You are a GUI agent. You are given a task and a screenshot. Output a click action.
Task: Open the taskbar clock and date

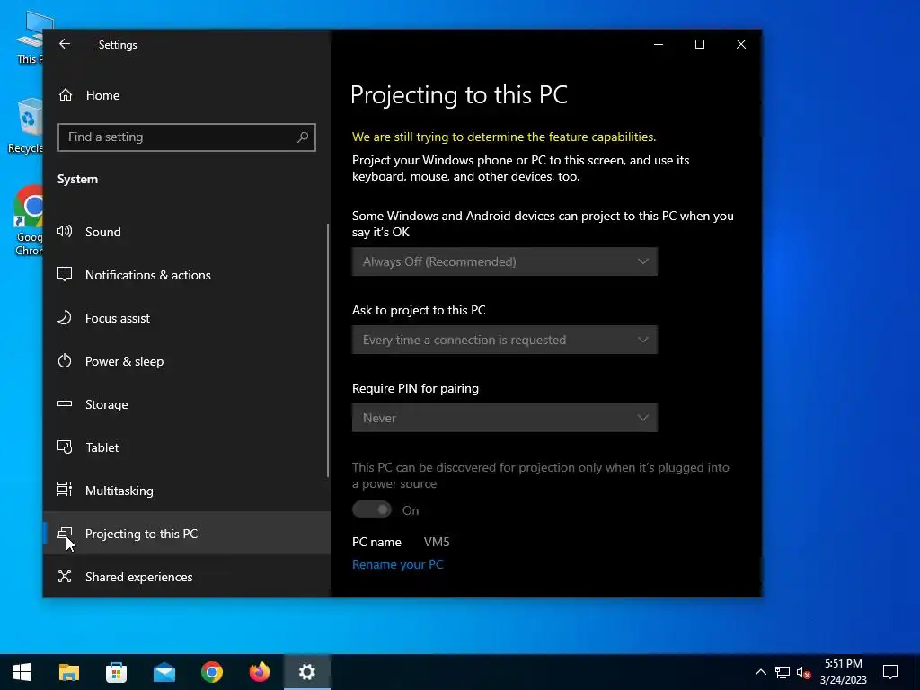tap(843, 672)
